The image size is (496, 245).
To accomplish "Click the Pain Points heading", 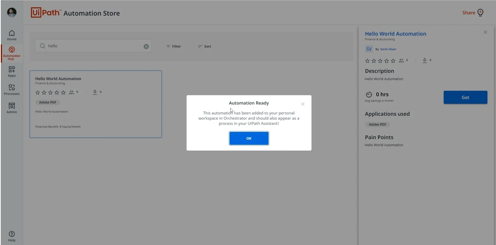I will point(379,137).
